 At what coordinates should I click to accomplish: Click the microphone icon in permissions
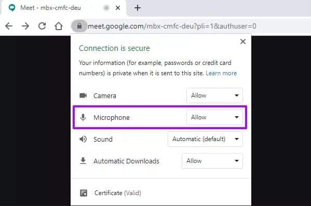click(x=83, y=117)
